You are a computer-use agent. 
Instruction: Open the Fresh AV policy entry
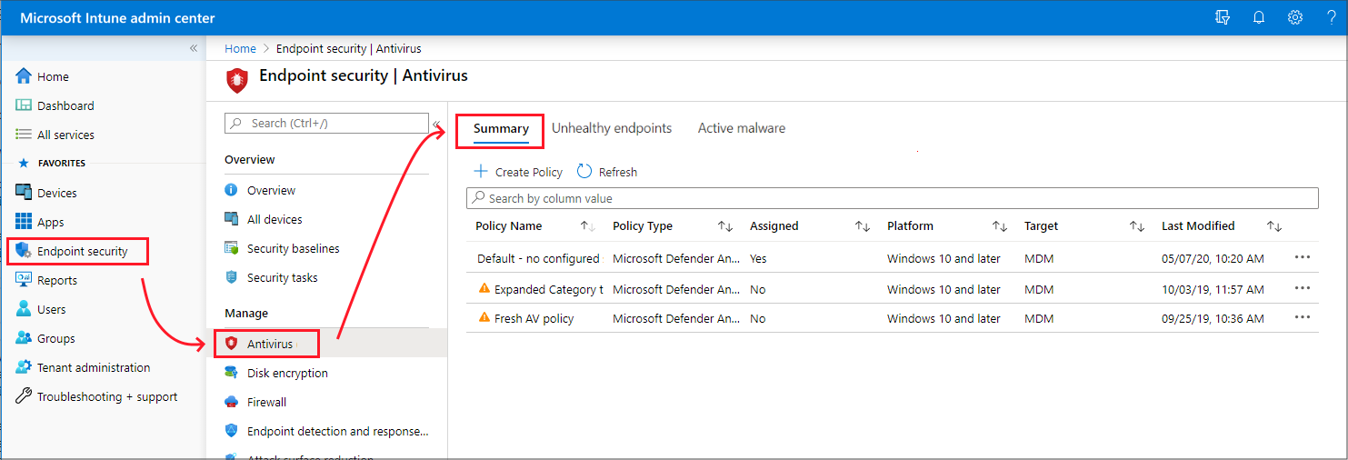pos(534,318)
